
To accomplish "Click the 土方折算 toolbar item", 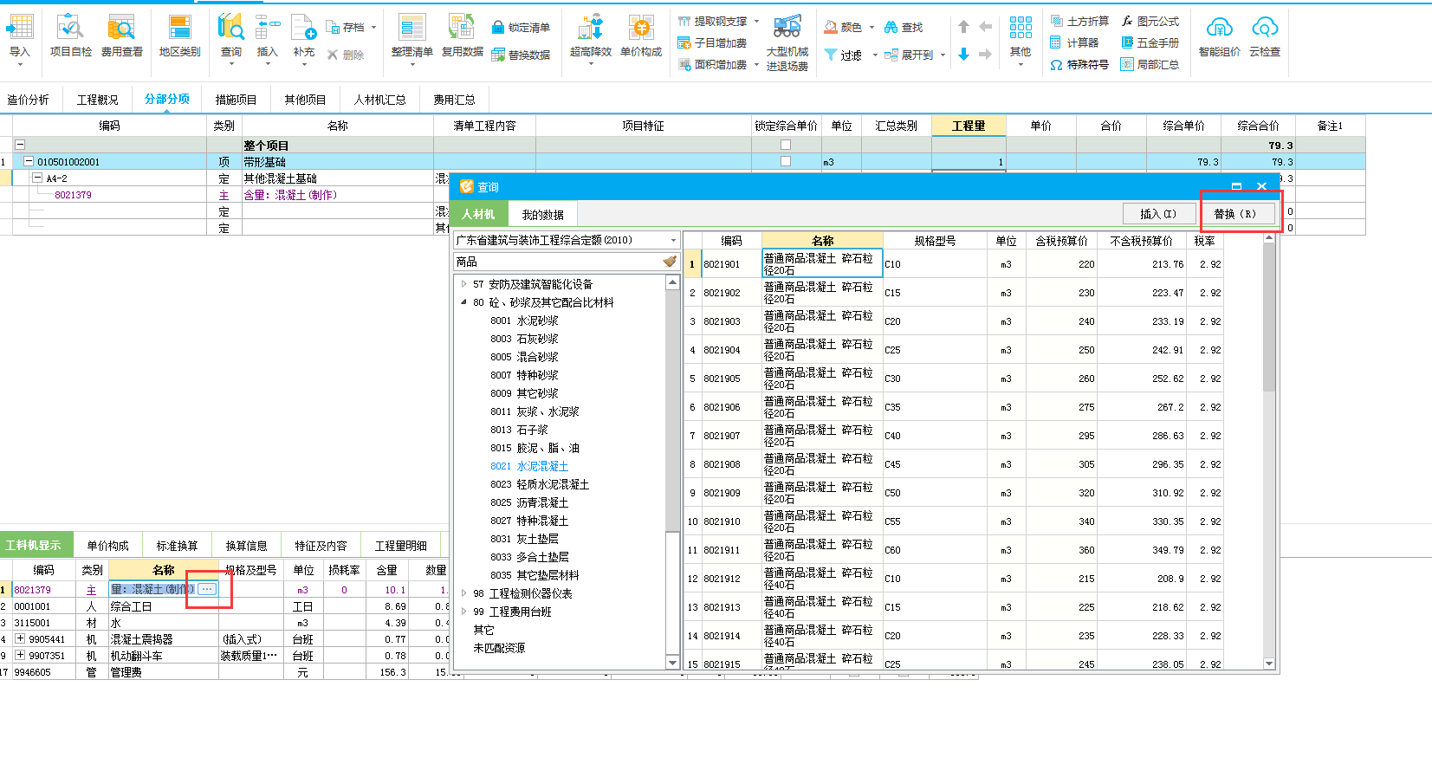I will click(1079, 21).
